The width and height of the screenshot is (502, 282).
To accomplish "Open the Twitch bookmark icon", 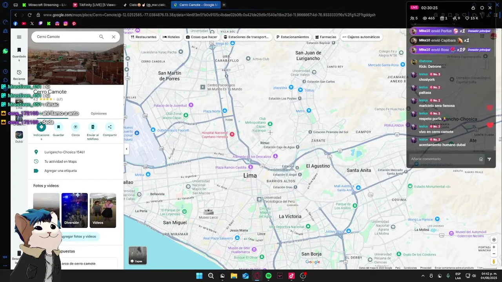I will pyautogui.click(x=40, y=23).
